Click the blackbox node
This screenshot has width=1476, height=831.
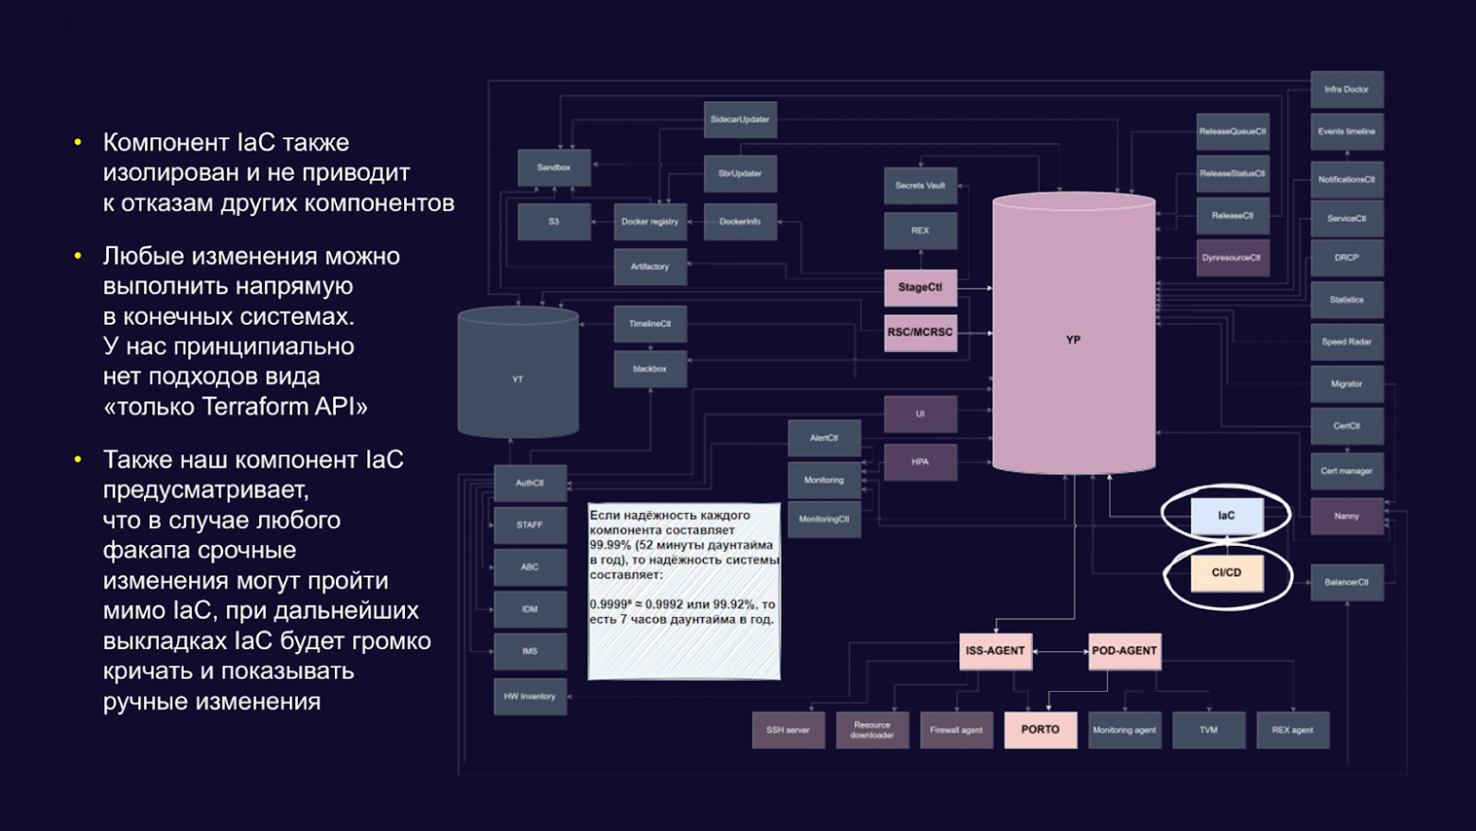click(x=650, y=369)
